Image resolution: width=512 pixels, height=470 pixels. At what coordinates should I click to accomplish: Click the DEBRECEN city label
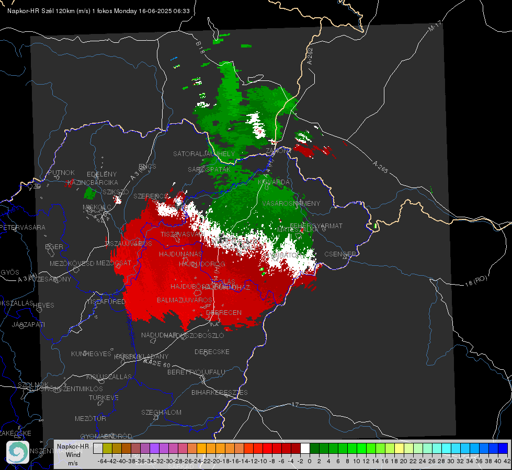224,312
